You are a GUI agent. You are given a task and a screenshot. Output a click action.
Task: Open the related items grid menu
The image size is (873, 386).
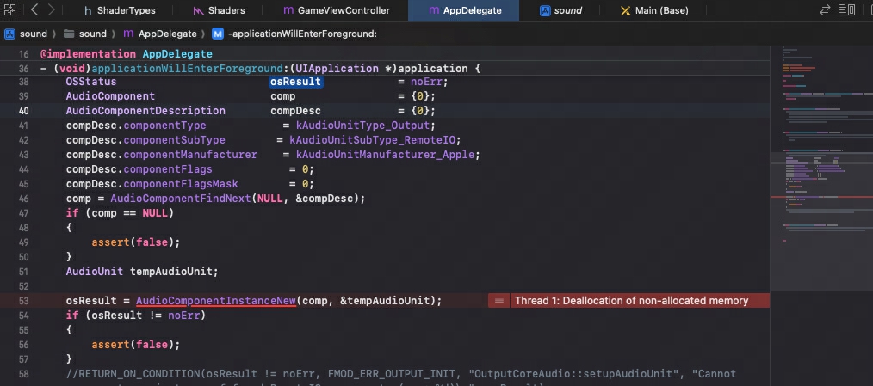(x=11, y=10)
